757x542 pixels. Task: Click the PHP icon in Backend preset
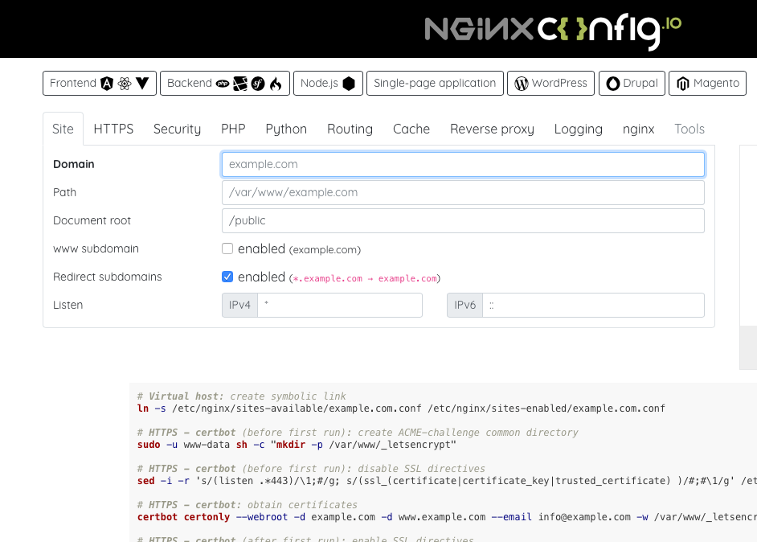point(223,84)
